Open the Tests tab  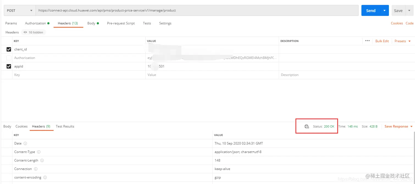coord(147,23)
